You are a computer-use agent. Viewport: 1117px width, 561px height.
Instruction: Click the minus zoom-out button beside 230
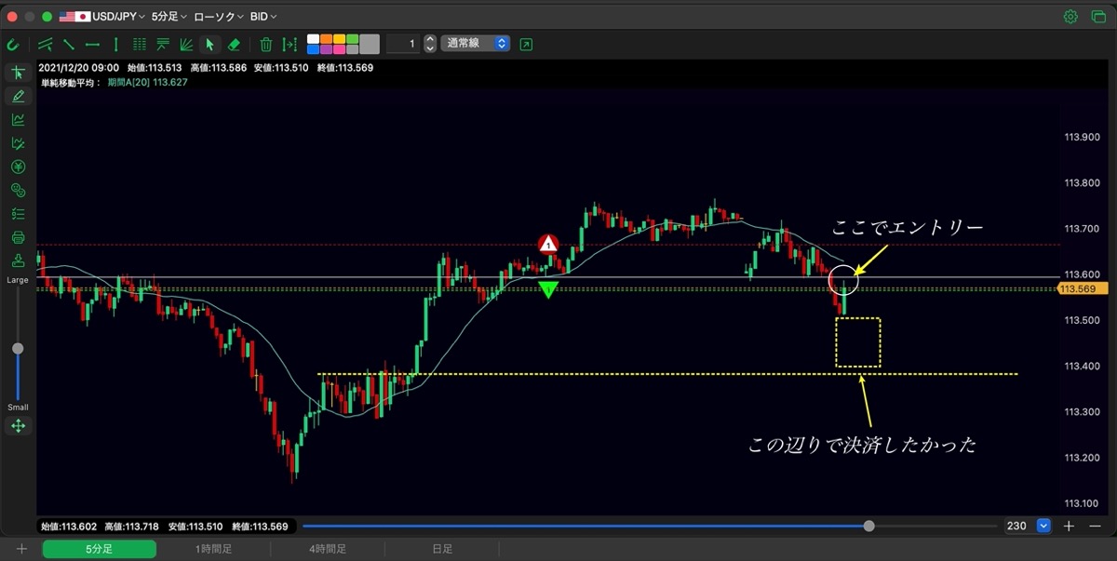pyautogui.click(x=1095, y=526)
